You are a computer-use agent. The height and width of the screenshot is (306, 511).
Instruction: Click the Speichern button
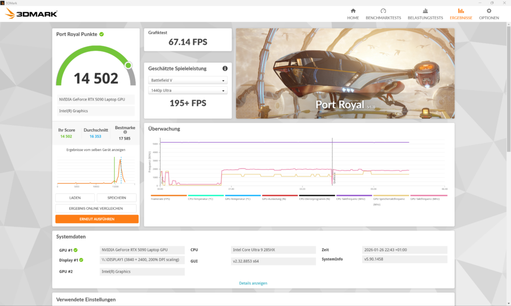(117, 198)
